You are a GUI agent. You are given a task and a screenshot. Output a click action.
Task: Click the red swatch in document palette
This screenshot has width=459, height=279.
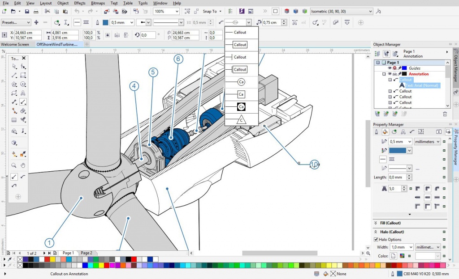pyautogui.click(x=47, y=259)
